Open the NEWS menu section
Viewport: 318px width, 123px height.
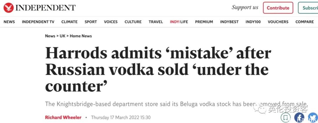click(x=9, y=22)
